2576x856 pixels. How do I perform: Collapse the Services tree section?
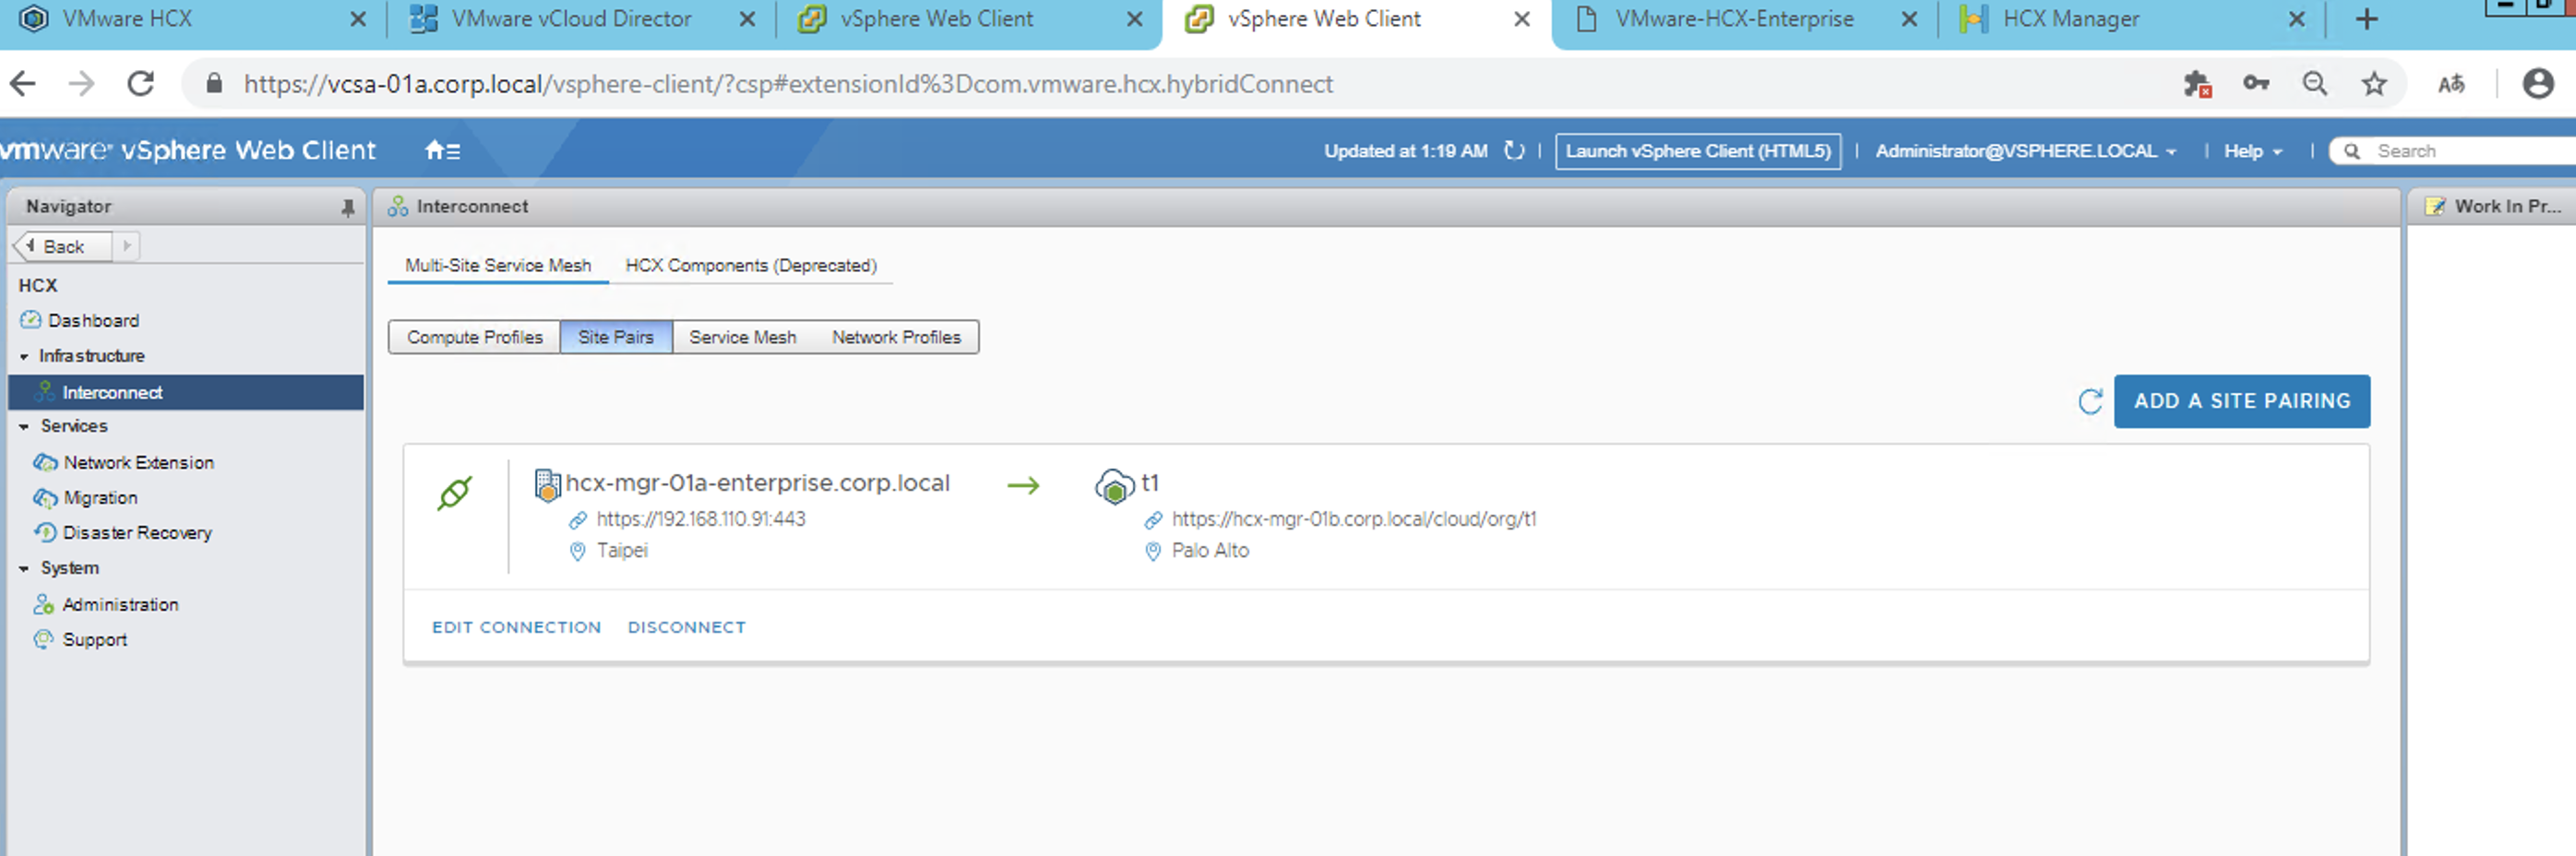click(x=24, y=427)
